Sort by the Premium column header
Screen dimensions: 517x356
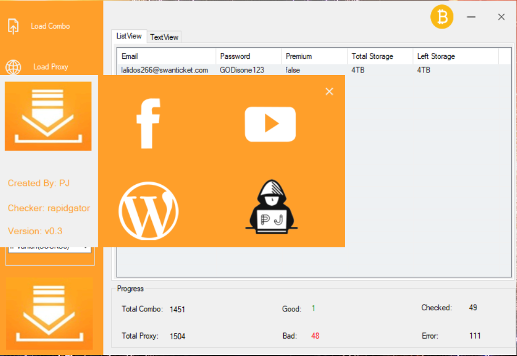(314, 56)
